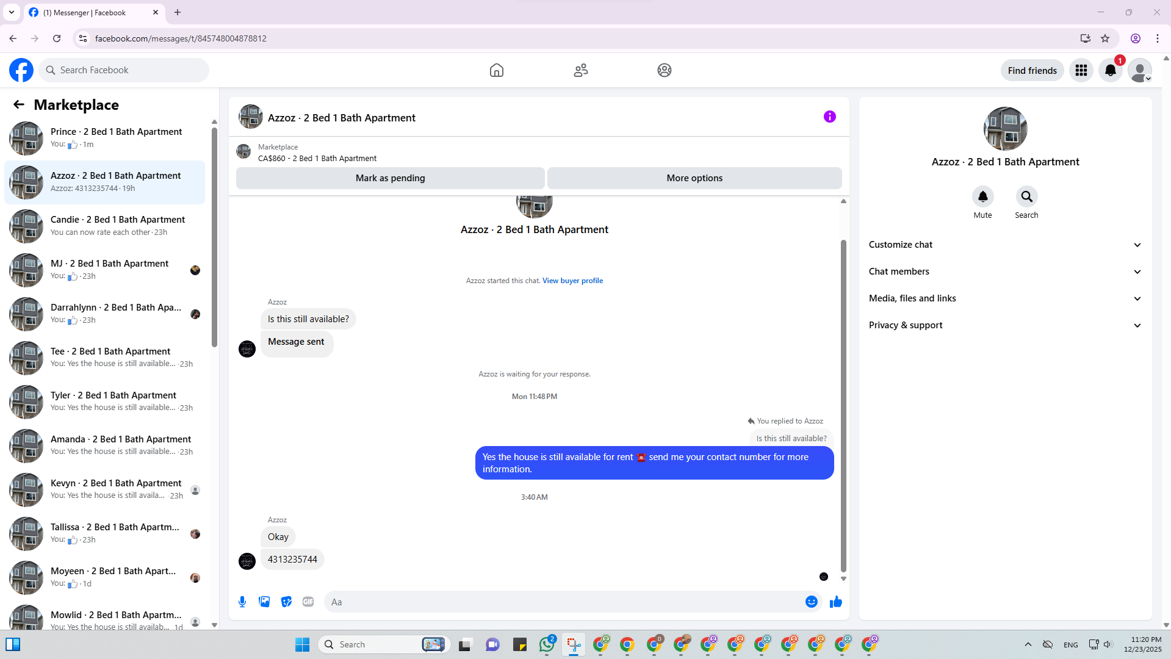Open WhatsApp from taskbar
Viewport: 1171px width, 659px height.
(x=547, y=644)
